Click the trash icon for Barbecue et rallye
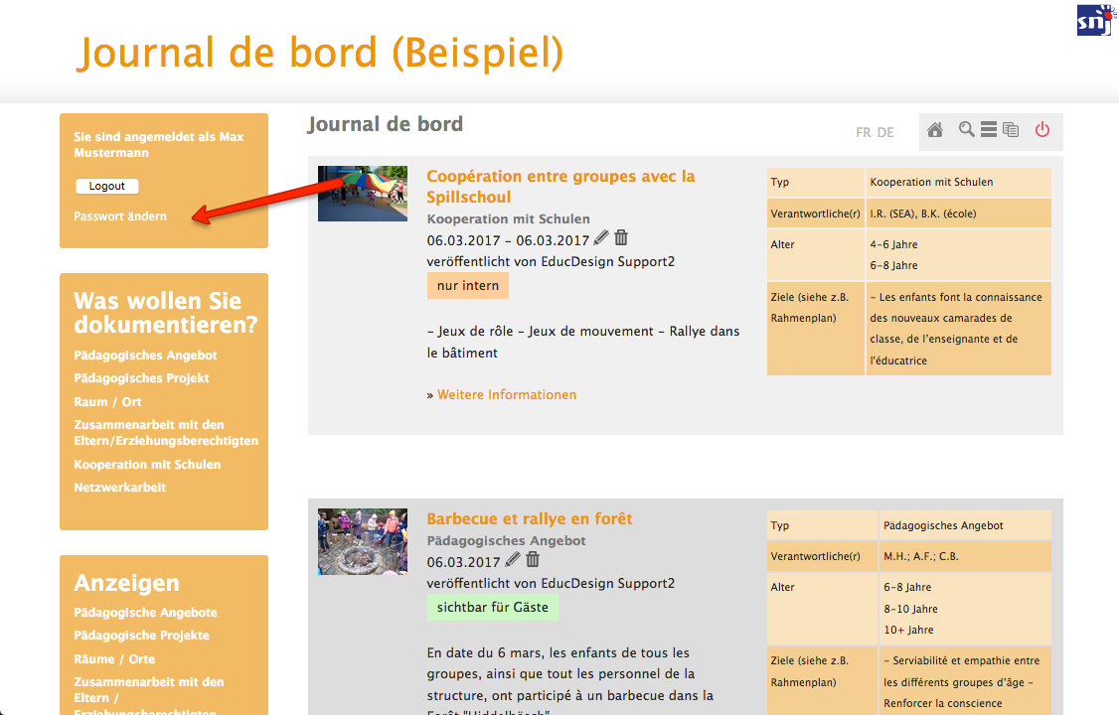This screenshot has width=1119, height=715. coord(533,561)
